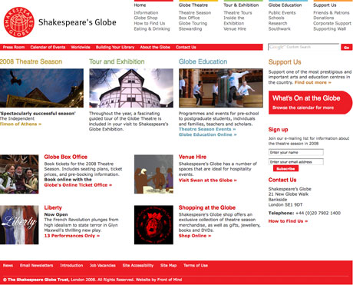Screen dimensions: 353x285
Task: Select Contact Us in red bar
Action: (x=186, y=47)
